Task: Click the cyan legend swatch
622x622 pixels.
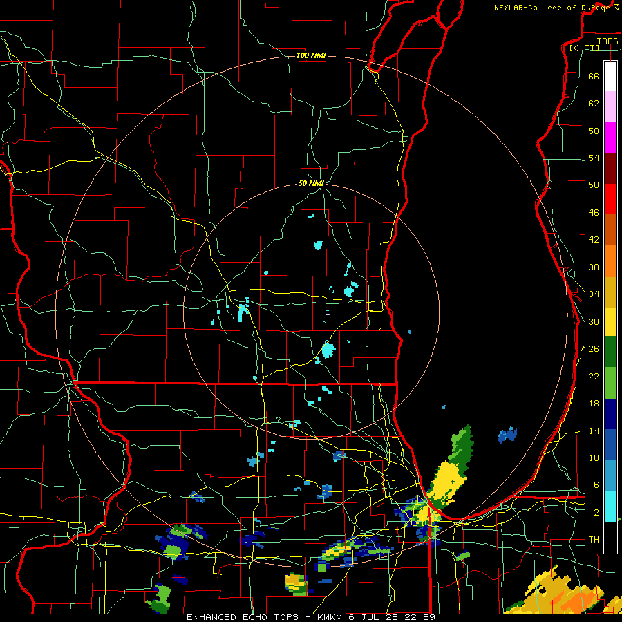Action: 610,507
